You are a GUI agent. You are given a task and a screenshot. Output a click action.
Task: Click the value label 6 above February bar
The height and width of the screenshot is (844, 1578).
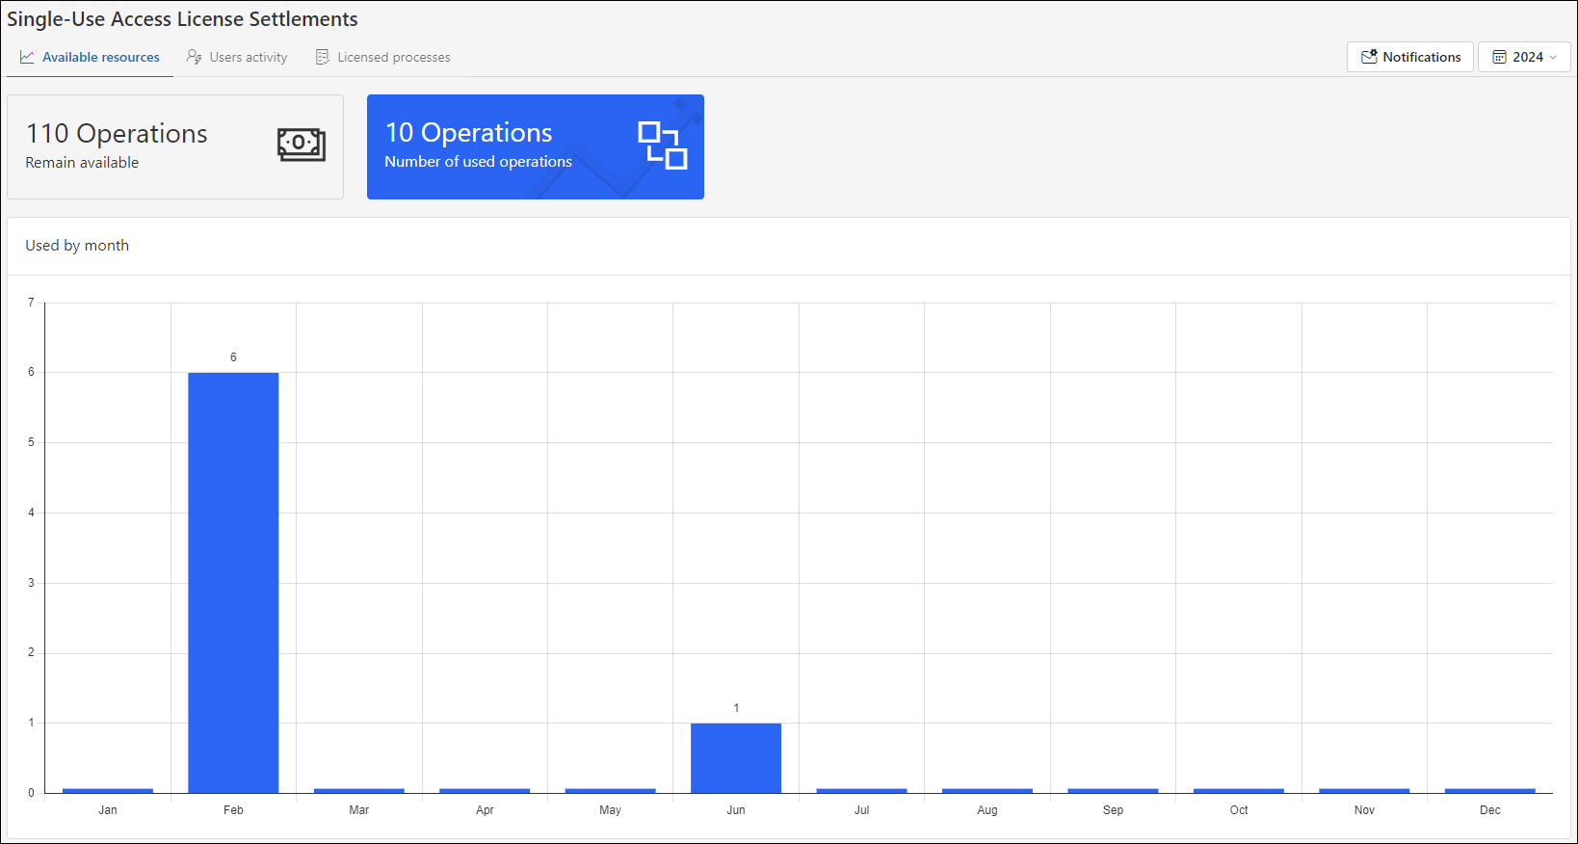[233, 357]
